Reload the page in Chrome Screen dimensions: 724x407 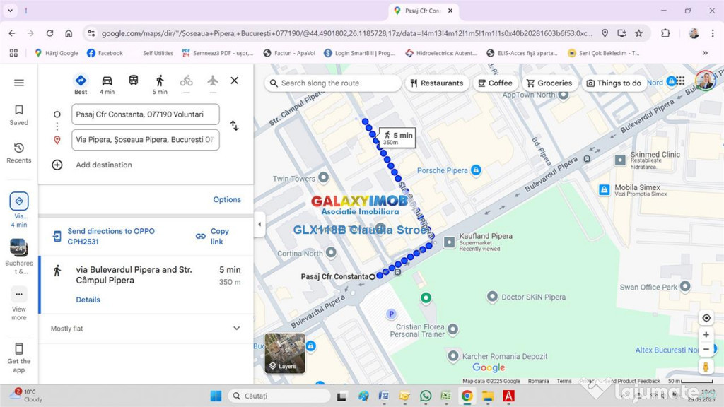pos(50,33)
